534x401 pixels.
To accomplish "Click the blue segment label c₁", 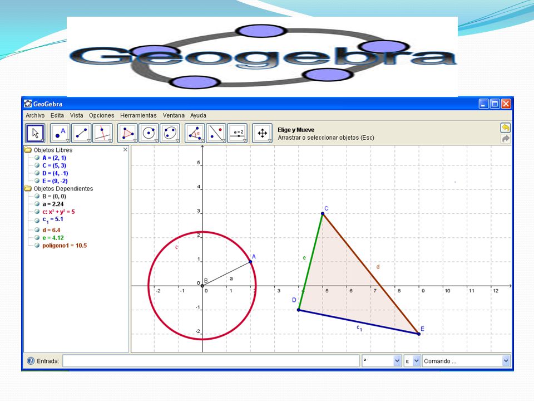I will [x=359, y=328].
